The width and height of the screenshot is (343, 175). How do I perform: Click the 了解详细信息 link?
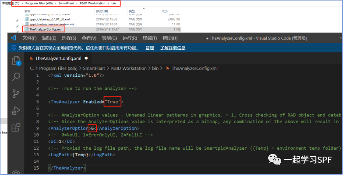pyautogui.click(x=173, y=48)
